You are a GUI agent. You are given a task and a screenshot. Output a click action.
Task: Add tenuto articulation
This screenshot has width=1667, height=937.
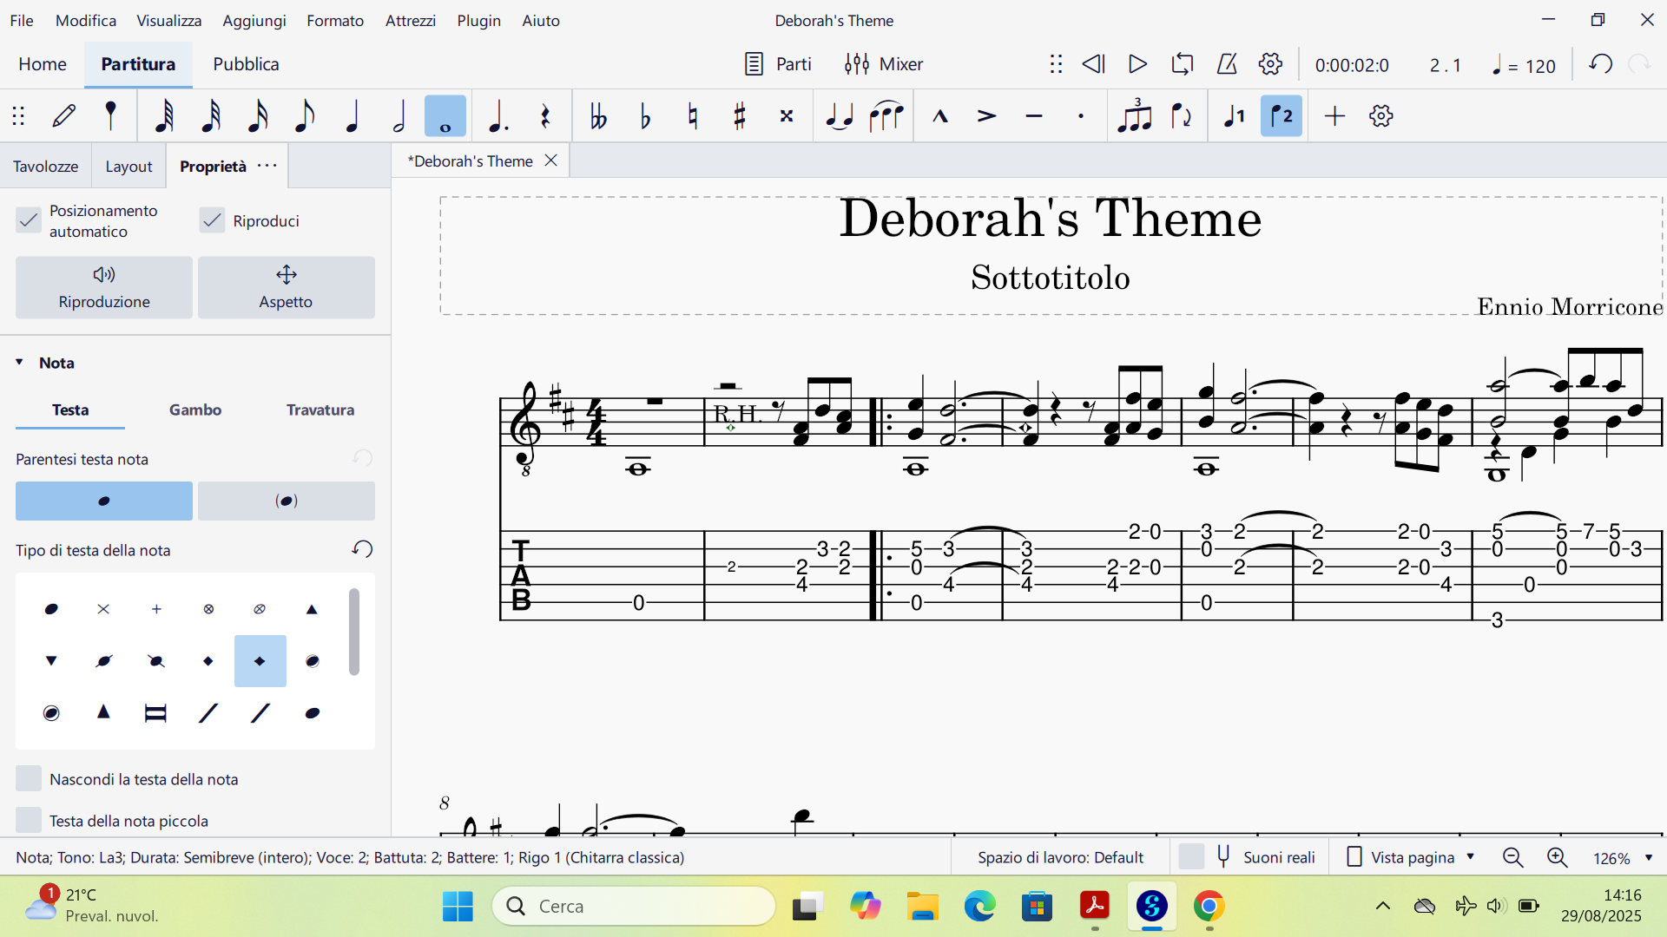pos(1034,115)
